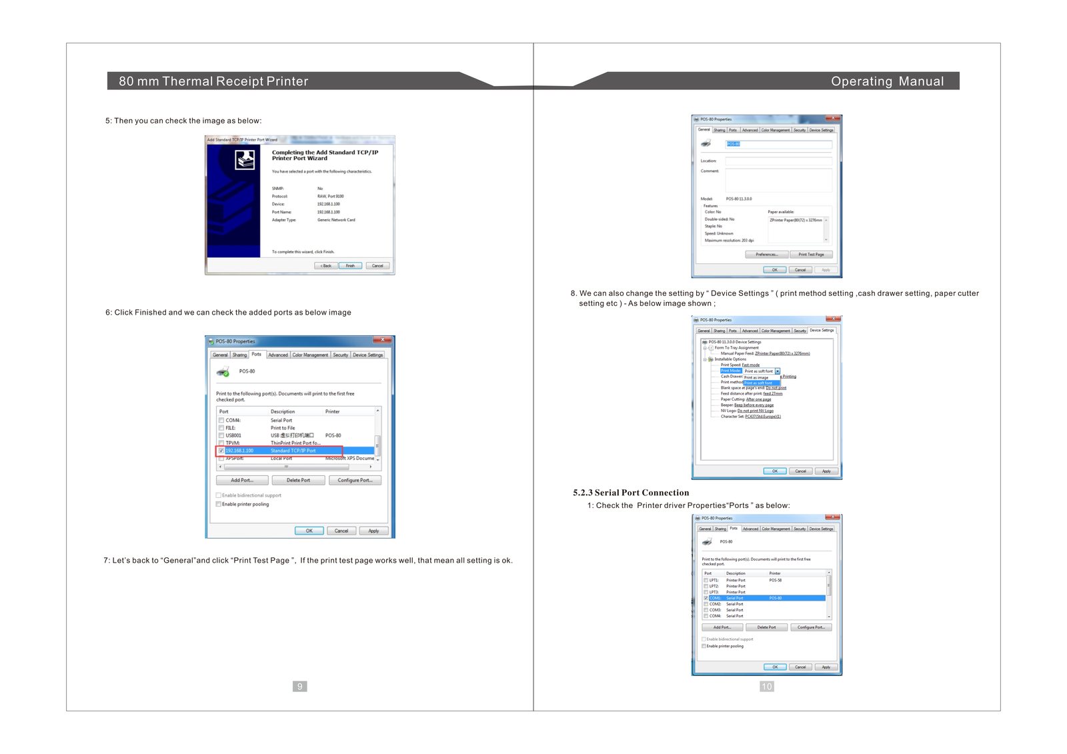
Task: Click the POS-80 printer icon with green checkmark
Action: [x=223, y=372]
